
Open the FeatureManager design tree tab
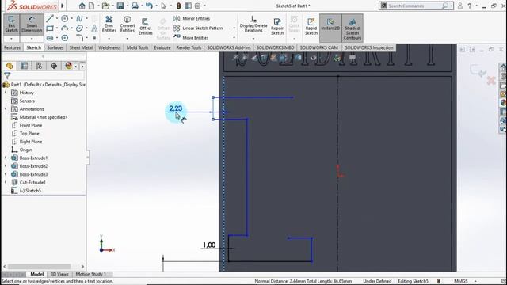click(x=10, y=66)
